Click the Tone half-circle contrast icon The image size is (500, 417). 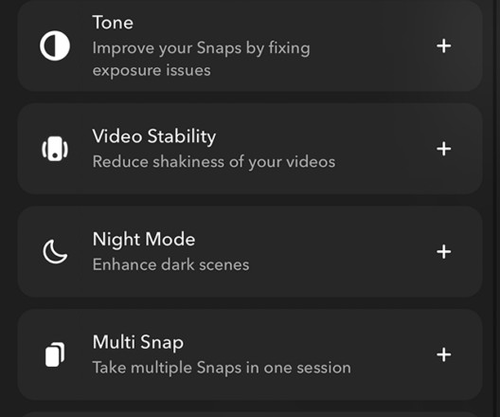pos(55,45)
